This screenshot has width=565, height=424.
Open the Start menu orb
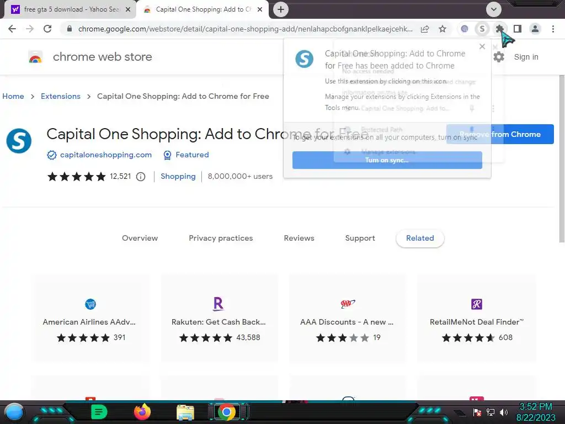click(x=14, y=412)
